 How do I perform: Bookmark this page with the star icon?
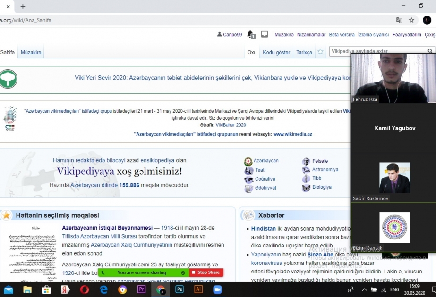pyautogui.click(x=411, y=20)
